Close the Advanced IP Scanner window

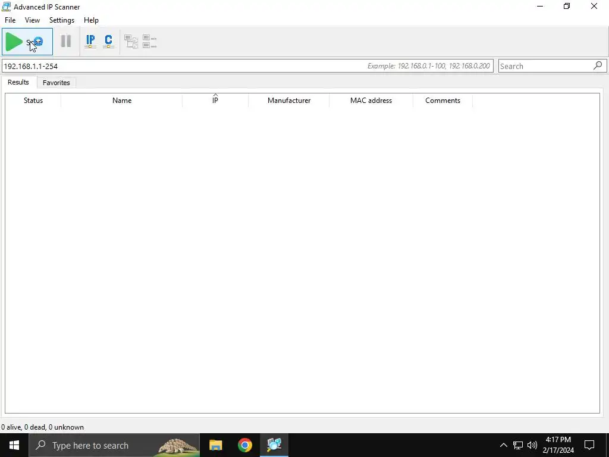tap(594, 6)
